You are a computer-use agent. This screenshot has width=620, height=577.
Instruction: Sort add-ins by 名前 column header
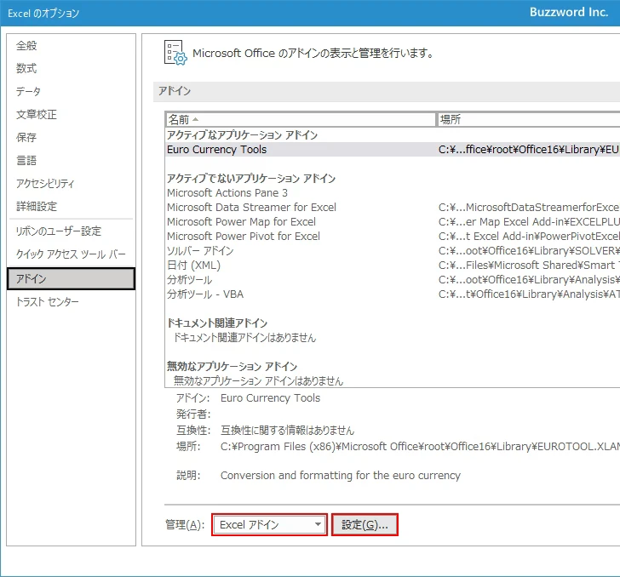click(300, 119)
